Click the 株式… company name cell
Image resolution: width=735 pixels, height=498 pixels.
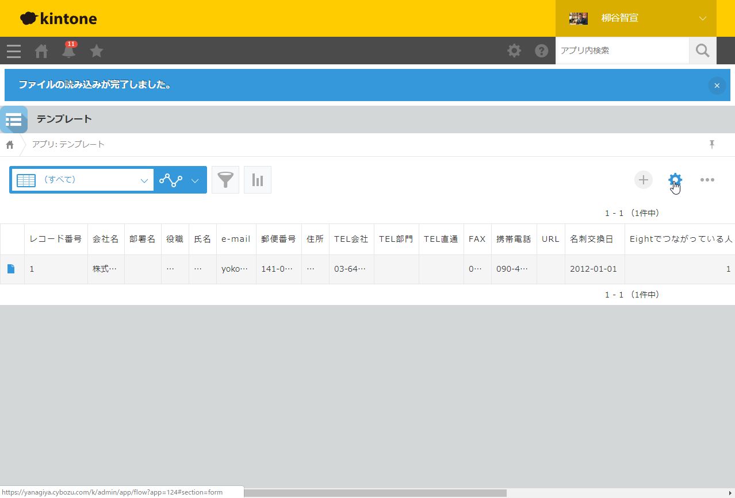(x=106, y=269)
